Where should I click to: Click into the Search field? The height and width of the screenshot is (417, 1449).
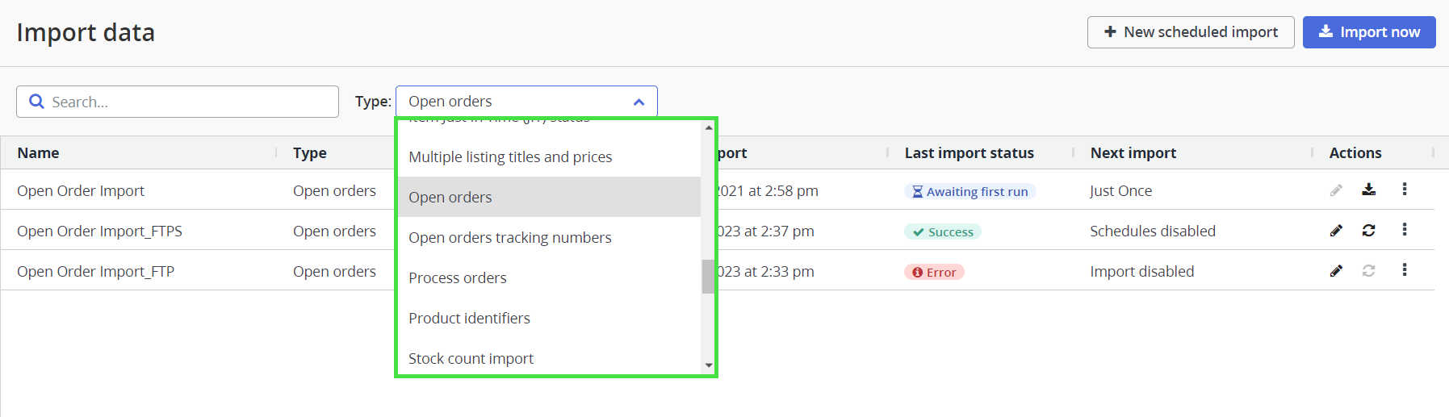click(178, 102)
